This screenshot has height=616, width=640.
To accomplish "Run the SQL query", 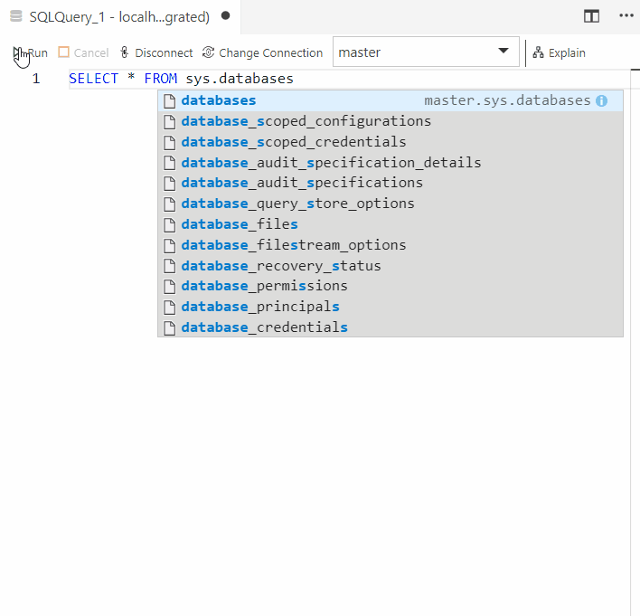I will [30, 53].
